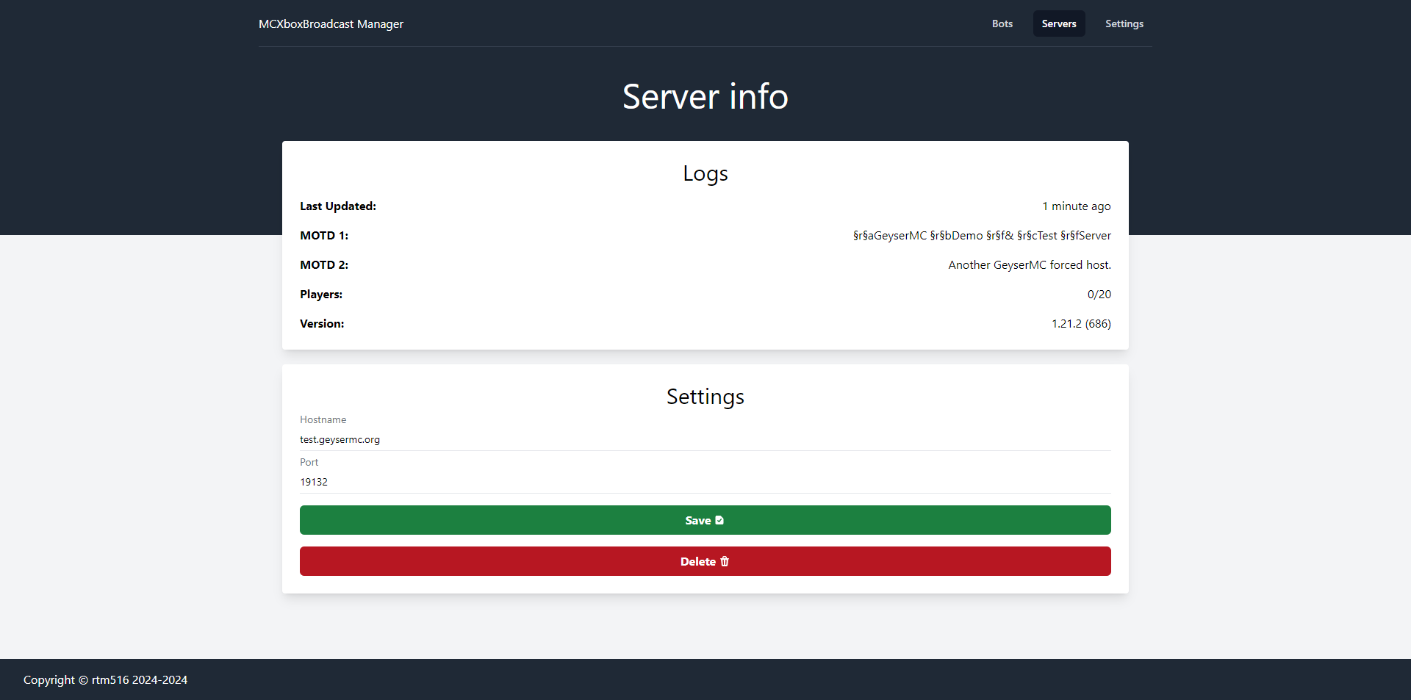Click the 'Logs' card heading
This screenshot has width=1411, height=700.
coord(705,173)
